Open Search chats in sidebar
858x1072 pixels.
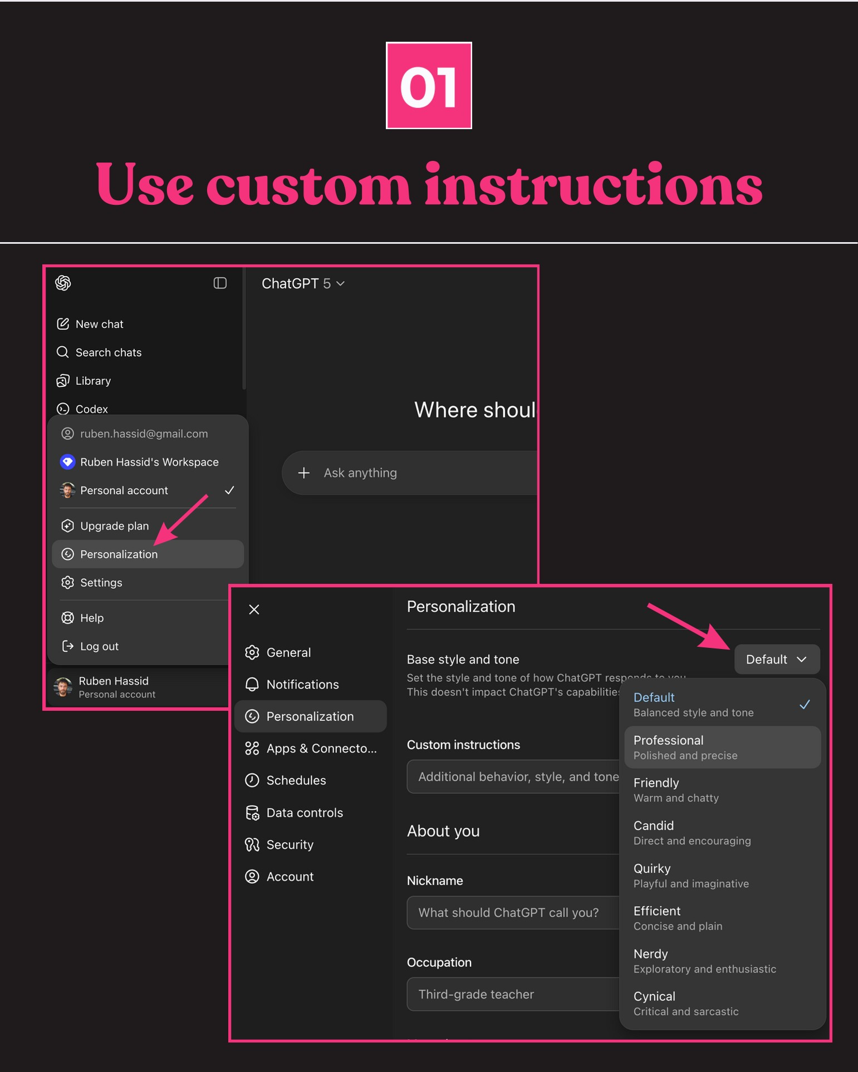pos(146,352)
